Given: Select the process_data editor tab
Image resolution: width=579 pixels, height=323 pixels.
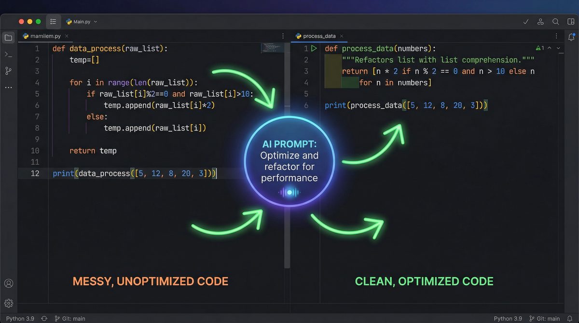Looking at the screenshot, I should [318, 36].
